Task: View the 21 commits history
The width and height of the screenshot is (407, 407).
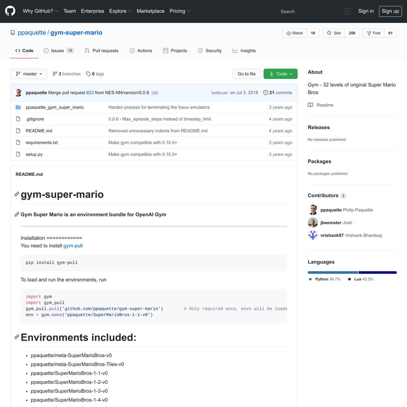Action: pos(278,93)
